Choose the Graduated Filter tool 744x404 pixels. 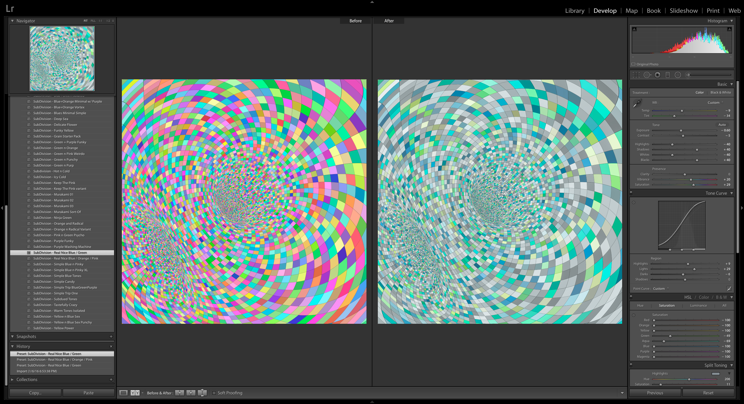click(x=668, y=75)
